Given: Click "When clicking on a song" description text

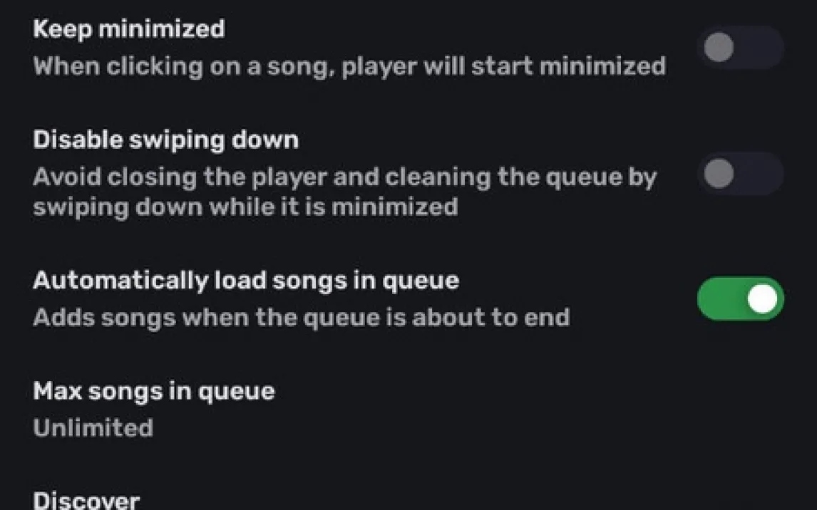Looking at the screenshot, I should coord(349,66).
